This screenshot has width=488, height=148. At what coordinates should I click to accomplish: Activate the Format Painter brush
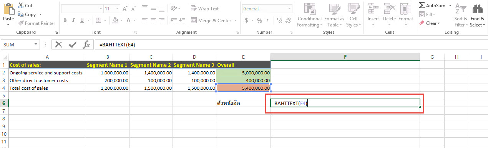36,23
